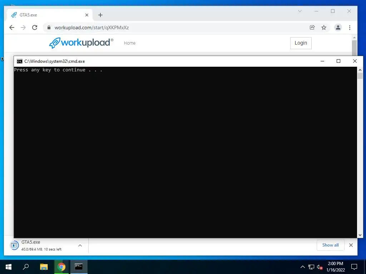Click cmd scrollbar up arrow

(x=360, y=70)
